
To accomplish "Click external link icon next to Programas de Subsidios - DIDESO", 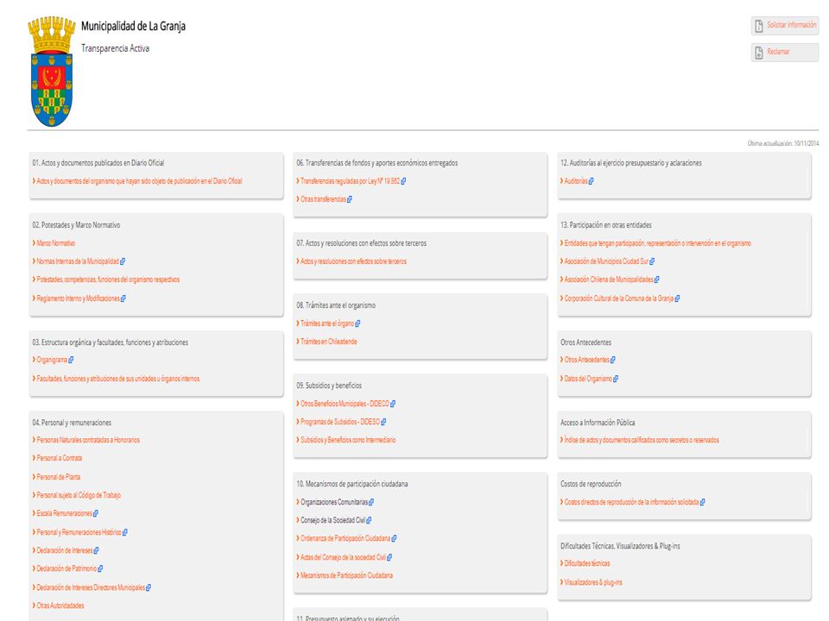I will (x=383, y=422).
